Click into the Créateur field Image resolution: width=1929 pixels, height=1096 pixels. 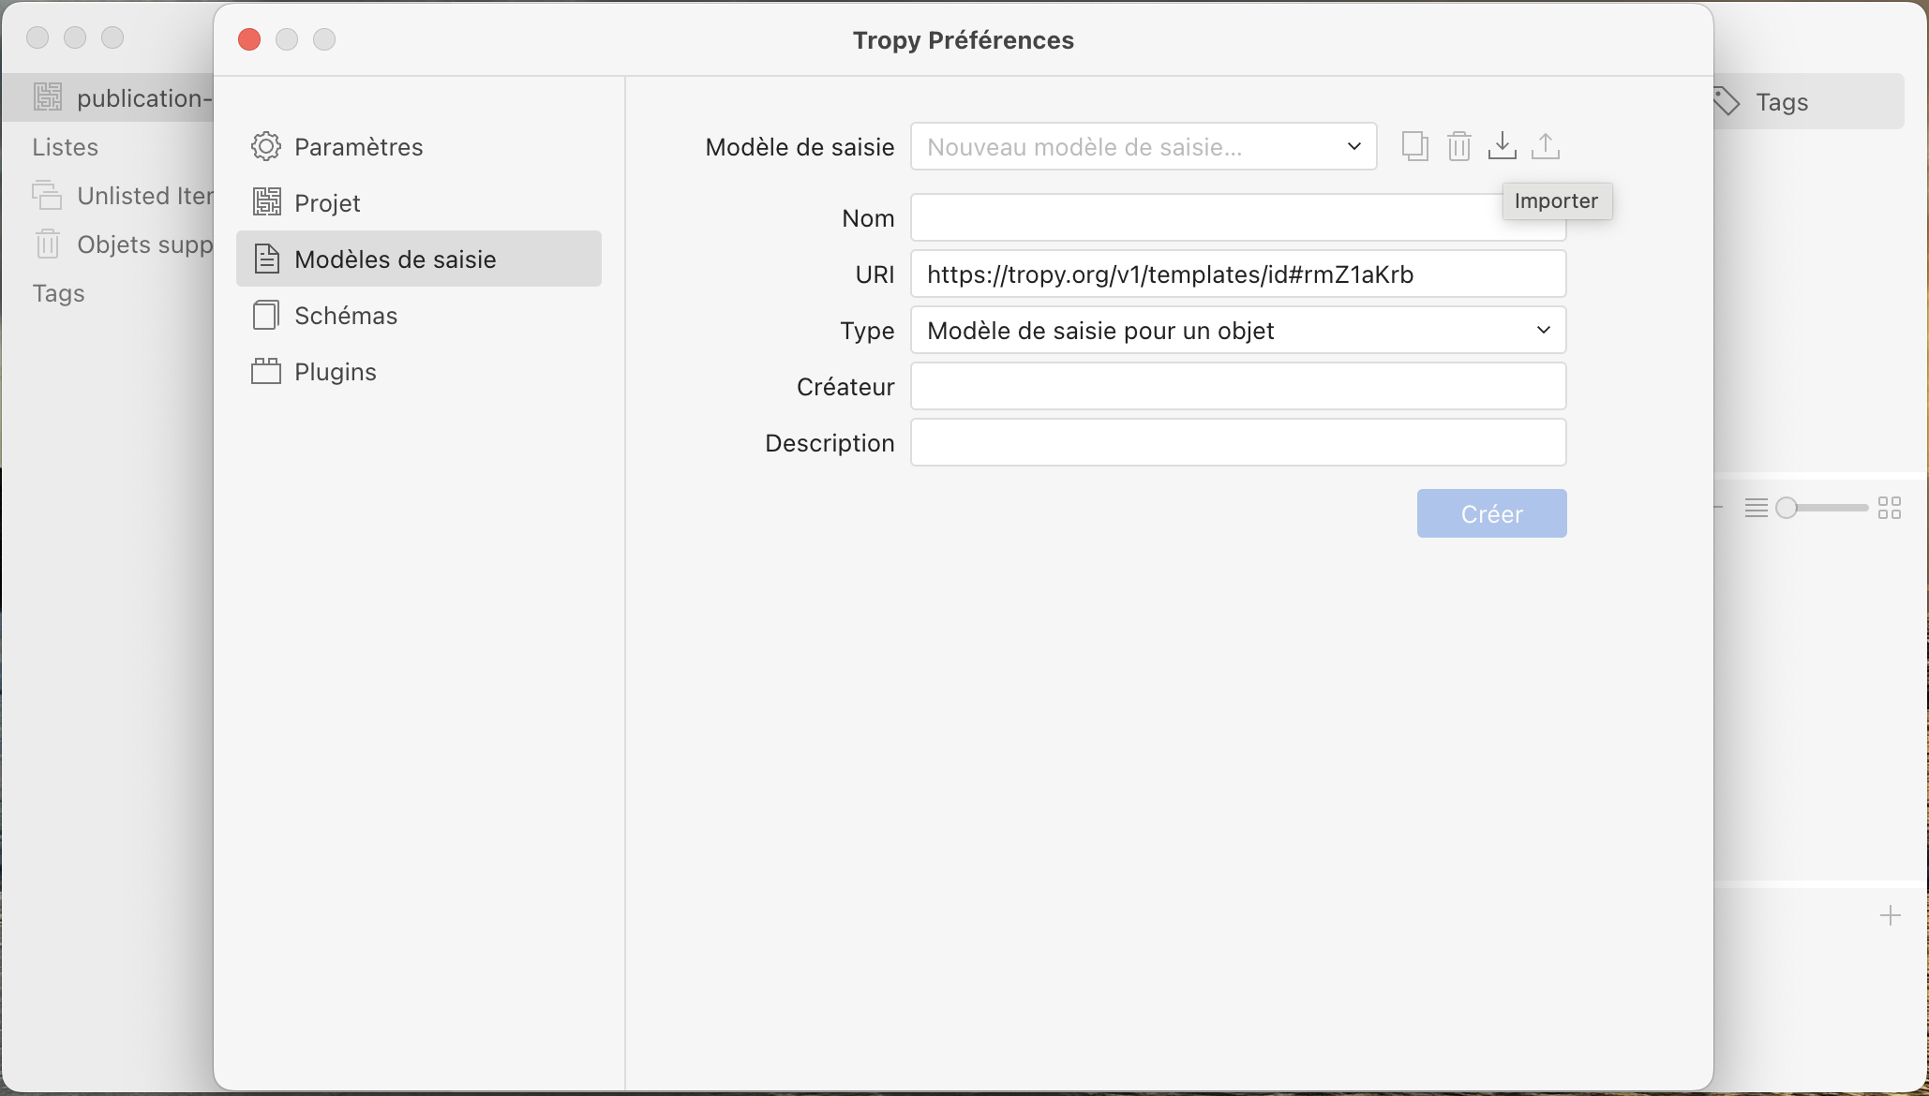tap(1237, 386)
